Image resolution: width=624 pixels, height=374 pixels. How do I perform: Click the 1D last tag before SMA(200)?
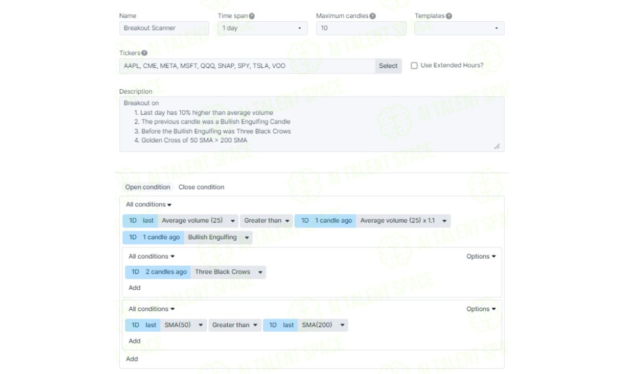point(281,325)
